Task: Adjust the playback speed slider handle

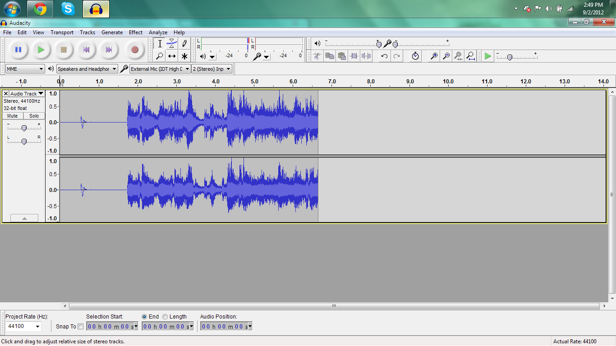Action: pyautogui.click(x=510, y=57)
